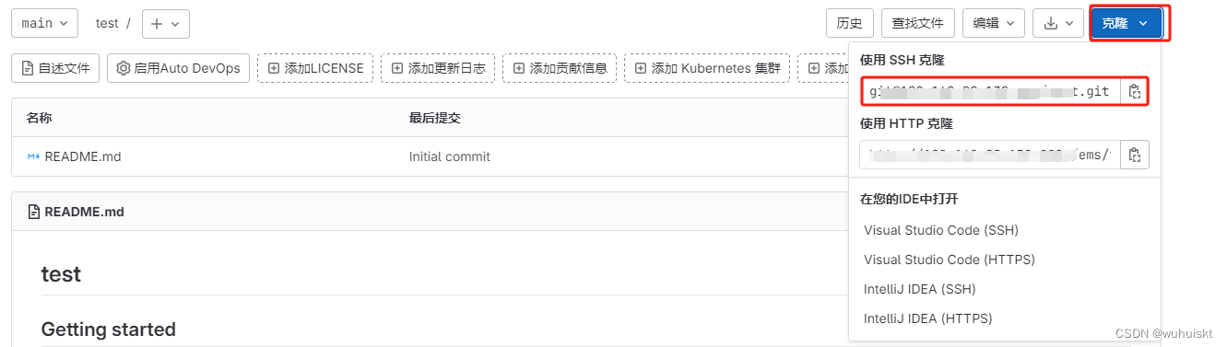Select Visual Studio Code (SSH)
The width and height of the screenshot is (1227, 347).
(x=941, y=230)
